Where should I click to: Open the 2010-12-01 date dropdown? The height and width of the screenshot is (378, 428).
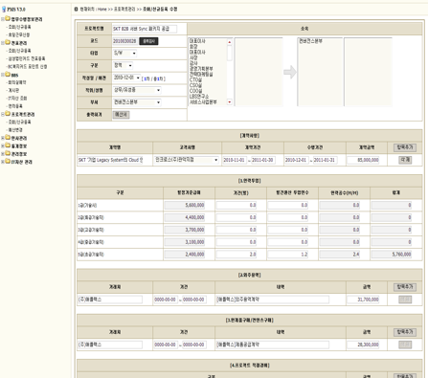[x=126, y=78]
